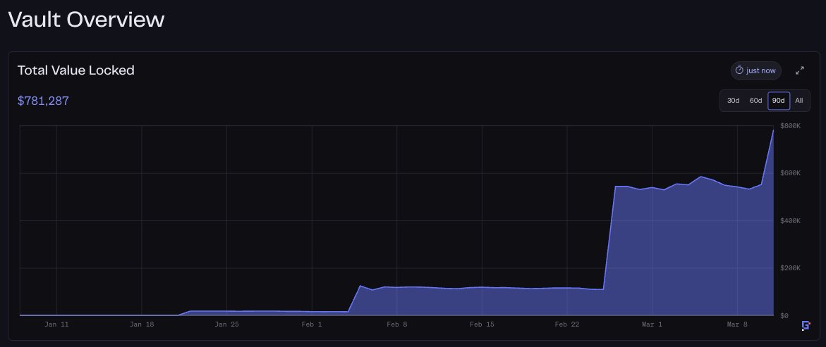
Task: Show All time range data
Action: (798, 101)
